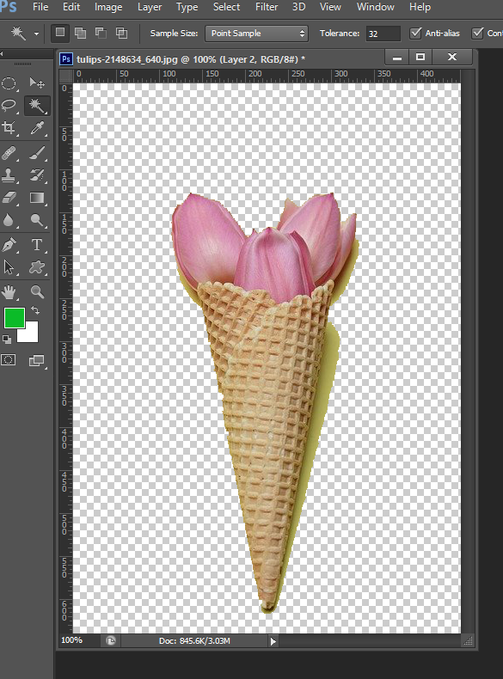The height and width of the screenshot is (679, 503).
Task: Select the Elliptical Marquee tool
Action: (9, 83)
